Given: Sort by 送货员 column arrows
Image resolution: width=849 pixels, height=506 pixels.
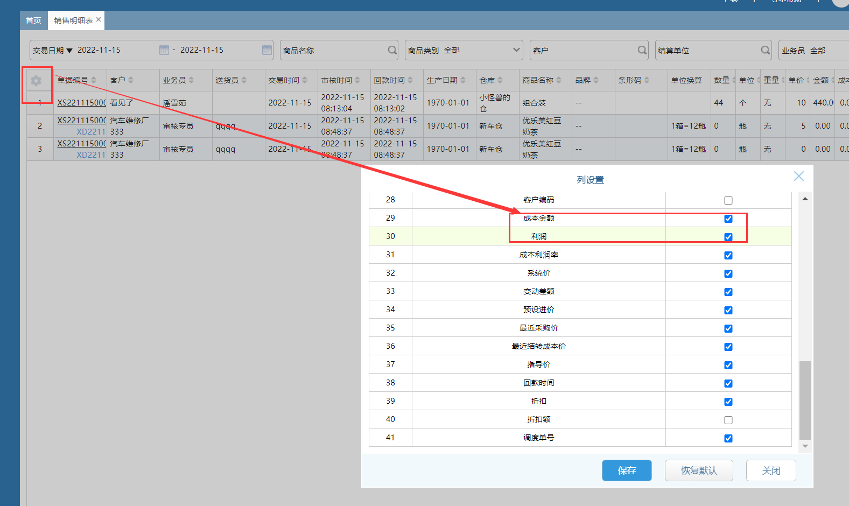Looking at the screenshot, I should 244,80.
